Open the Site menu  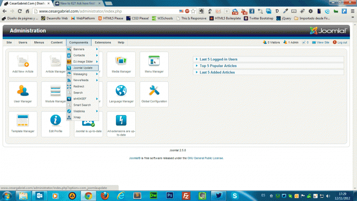[x=9, y=42]
